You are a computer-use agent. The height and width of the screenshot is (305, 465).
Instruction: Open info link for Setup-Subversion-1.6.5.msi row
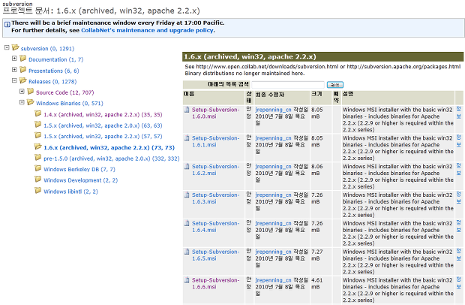point(458,255)
